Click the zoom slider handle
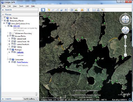This screenshot has height=102, width=133. click(125, 46)
